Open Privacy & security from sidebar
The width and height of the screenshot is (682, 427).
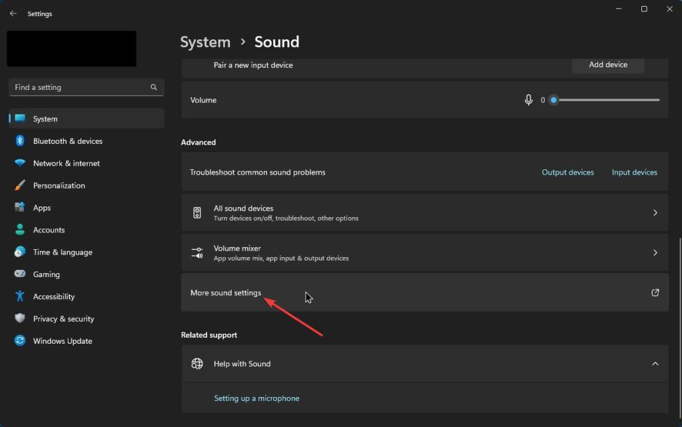coord(19,318)
